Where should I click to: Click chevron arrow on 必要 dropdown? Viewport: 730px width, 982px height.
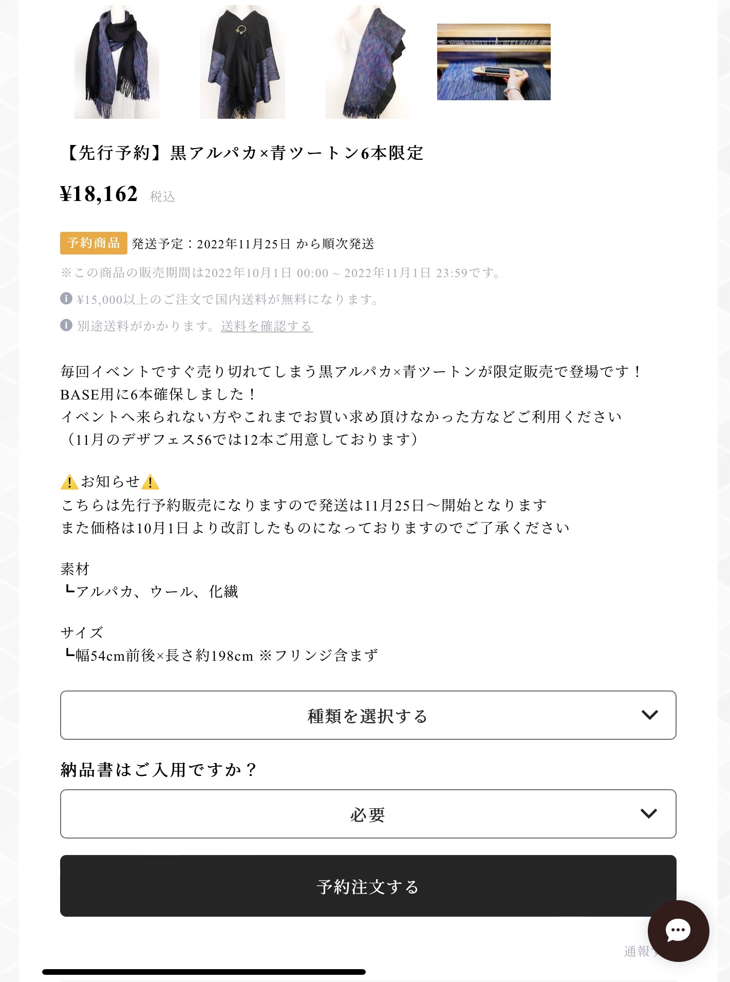[649, 814]
